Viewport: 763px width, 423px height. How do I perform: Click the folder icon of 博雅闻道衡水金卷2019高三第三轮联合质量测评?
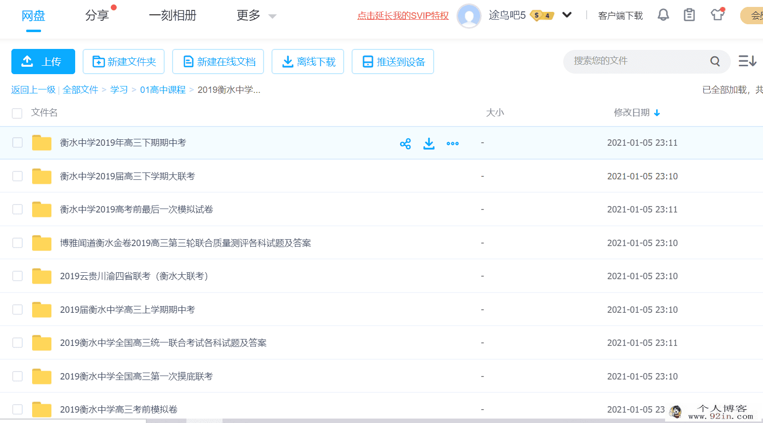42,243
